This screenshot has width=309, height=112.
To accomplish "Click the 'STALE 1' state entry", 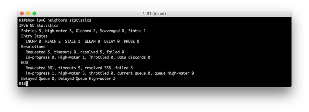I will click(72, 41).
